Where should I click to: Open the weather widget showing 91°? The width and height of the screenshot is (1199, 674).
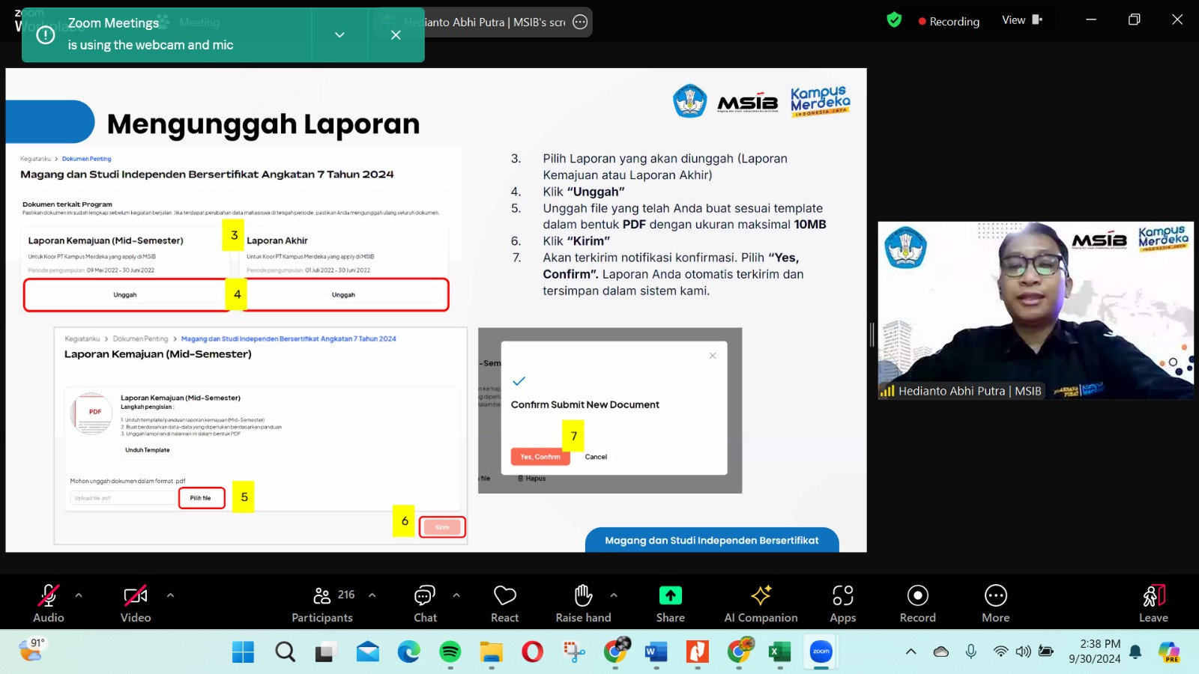31,649
